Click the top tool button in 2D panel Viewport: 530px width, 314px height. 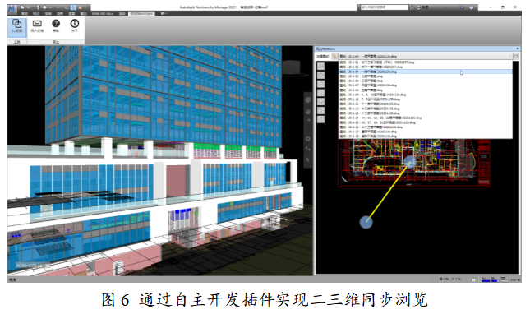(x=320, y=67)
